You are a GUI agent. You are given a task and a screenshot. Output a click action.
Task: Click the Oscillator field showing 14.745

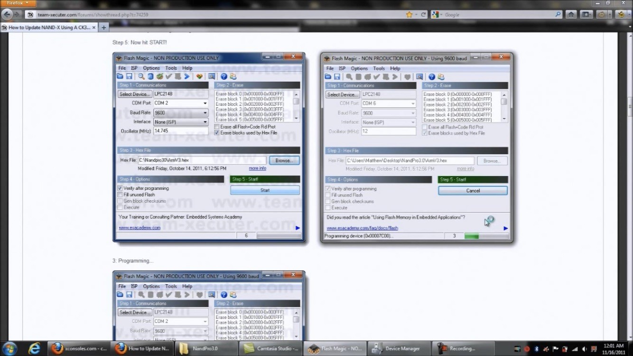pyautogui.click(x=181, y=131)
